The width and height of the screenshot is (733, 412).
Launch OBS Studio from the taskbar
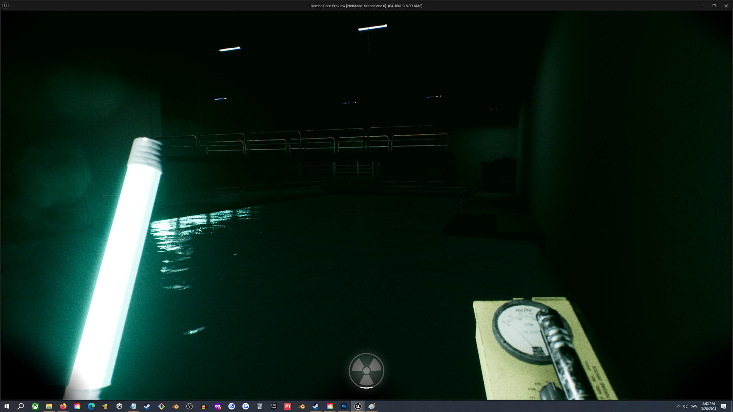click(x=189, y=406)
